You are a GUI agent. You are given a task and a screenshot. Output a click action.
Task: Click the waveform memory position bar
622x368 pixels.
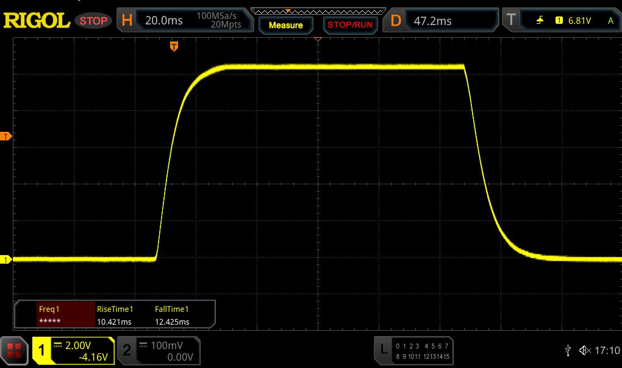tap(318, 11)
